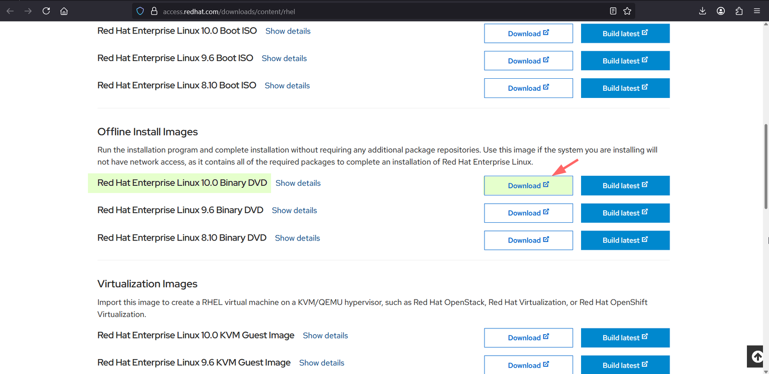The width and height of the screenshot is (769, 374).
Task: Show details for RHEL 10.0 Boot ISO
Action: coord(288,31)
